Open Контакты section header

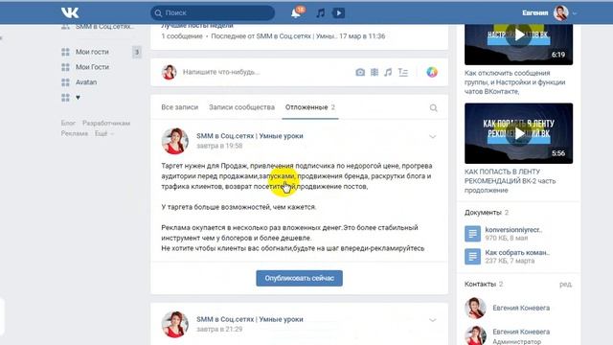point(480,284)
